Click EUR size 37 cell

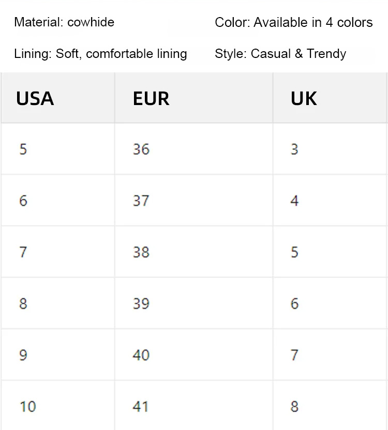pyautogui.click(x=141, y=200)
